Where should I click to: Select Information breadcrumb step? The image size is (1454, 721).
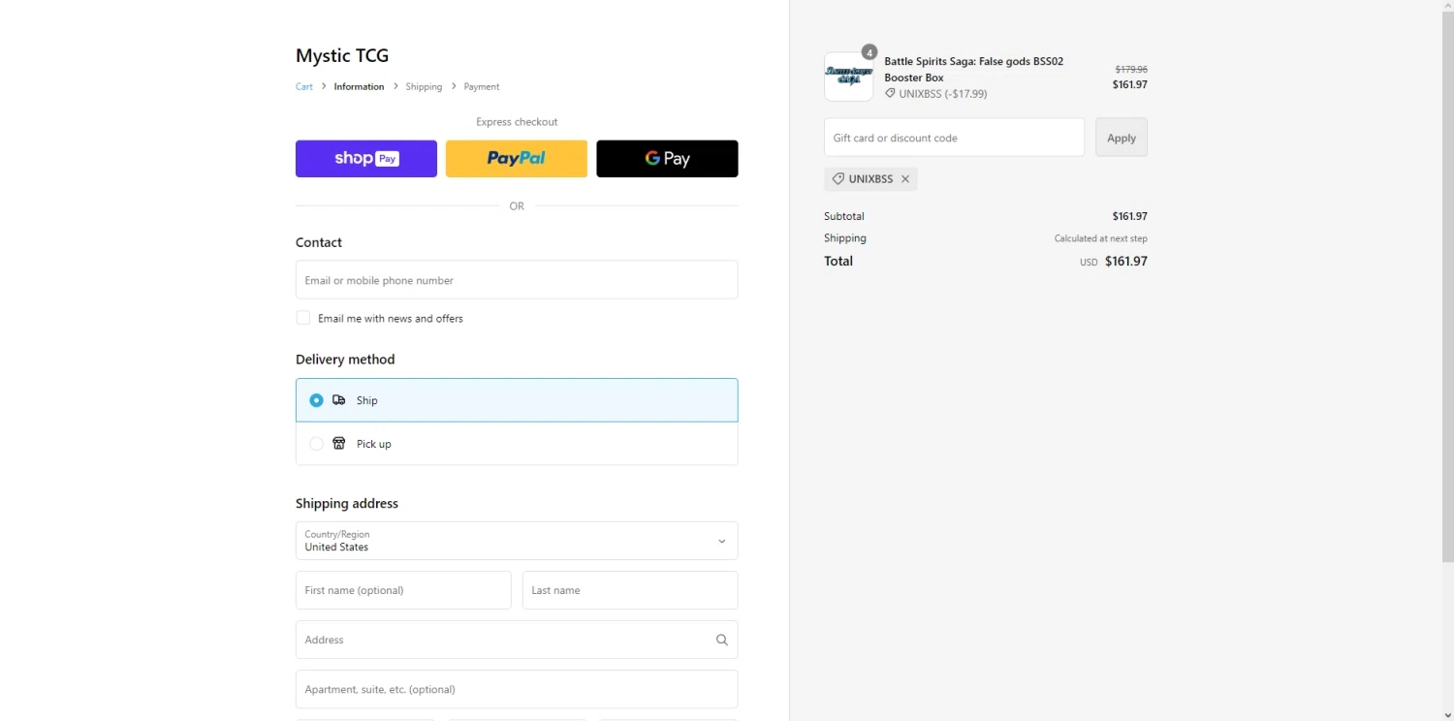[x=359, y=86]
